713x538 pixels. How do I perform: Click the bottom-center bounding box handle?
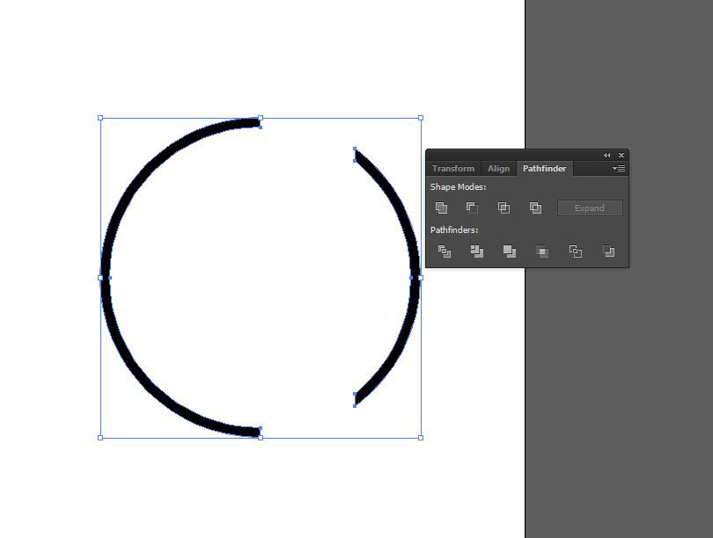coord(261,438)
